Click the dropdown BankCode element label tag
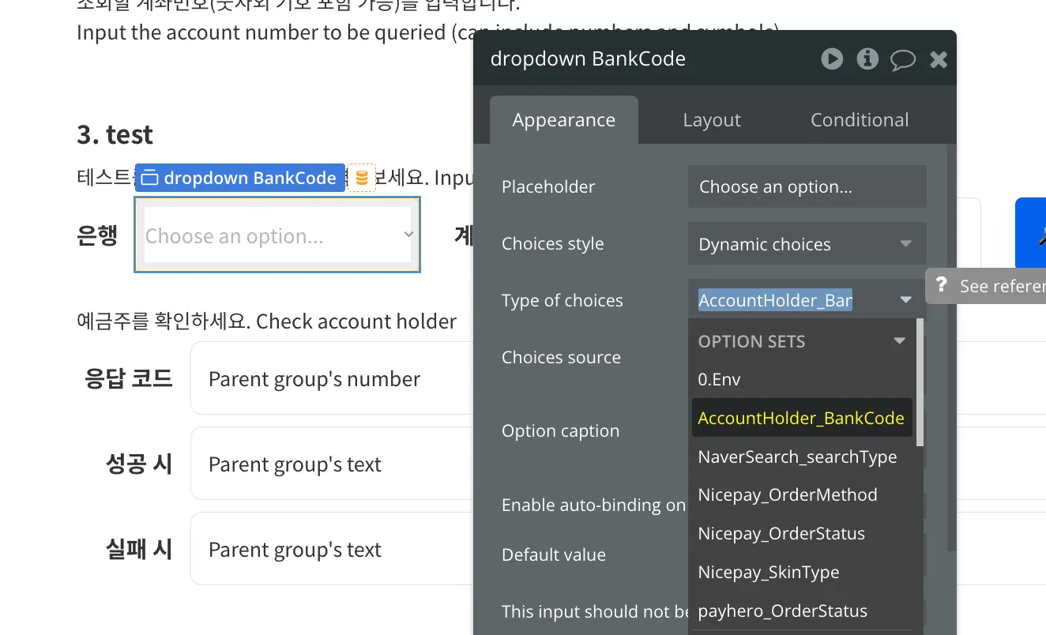Viewport: 1046px width, 635px height. pyautogui.click(x=240, y=178)
